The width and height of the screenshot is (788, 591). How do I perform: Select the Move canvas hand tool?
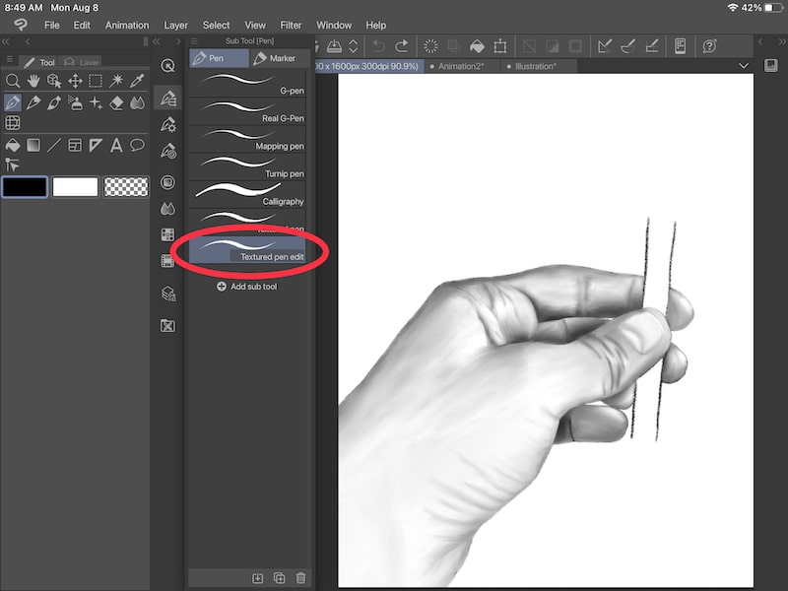click(33, 81)
